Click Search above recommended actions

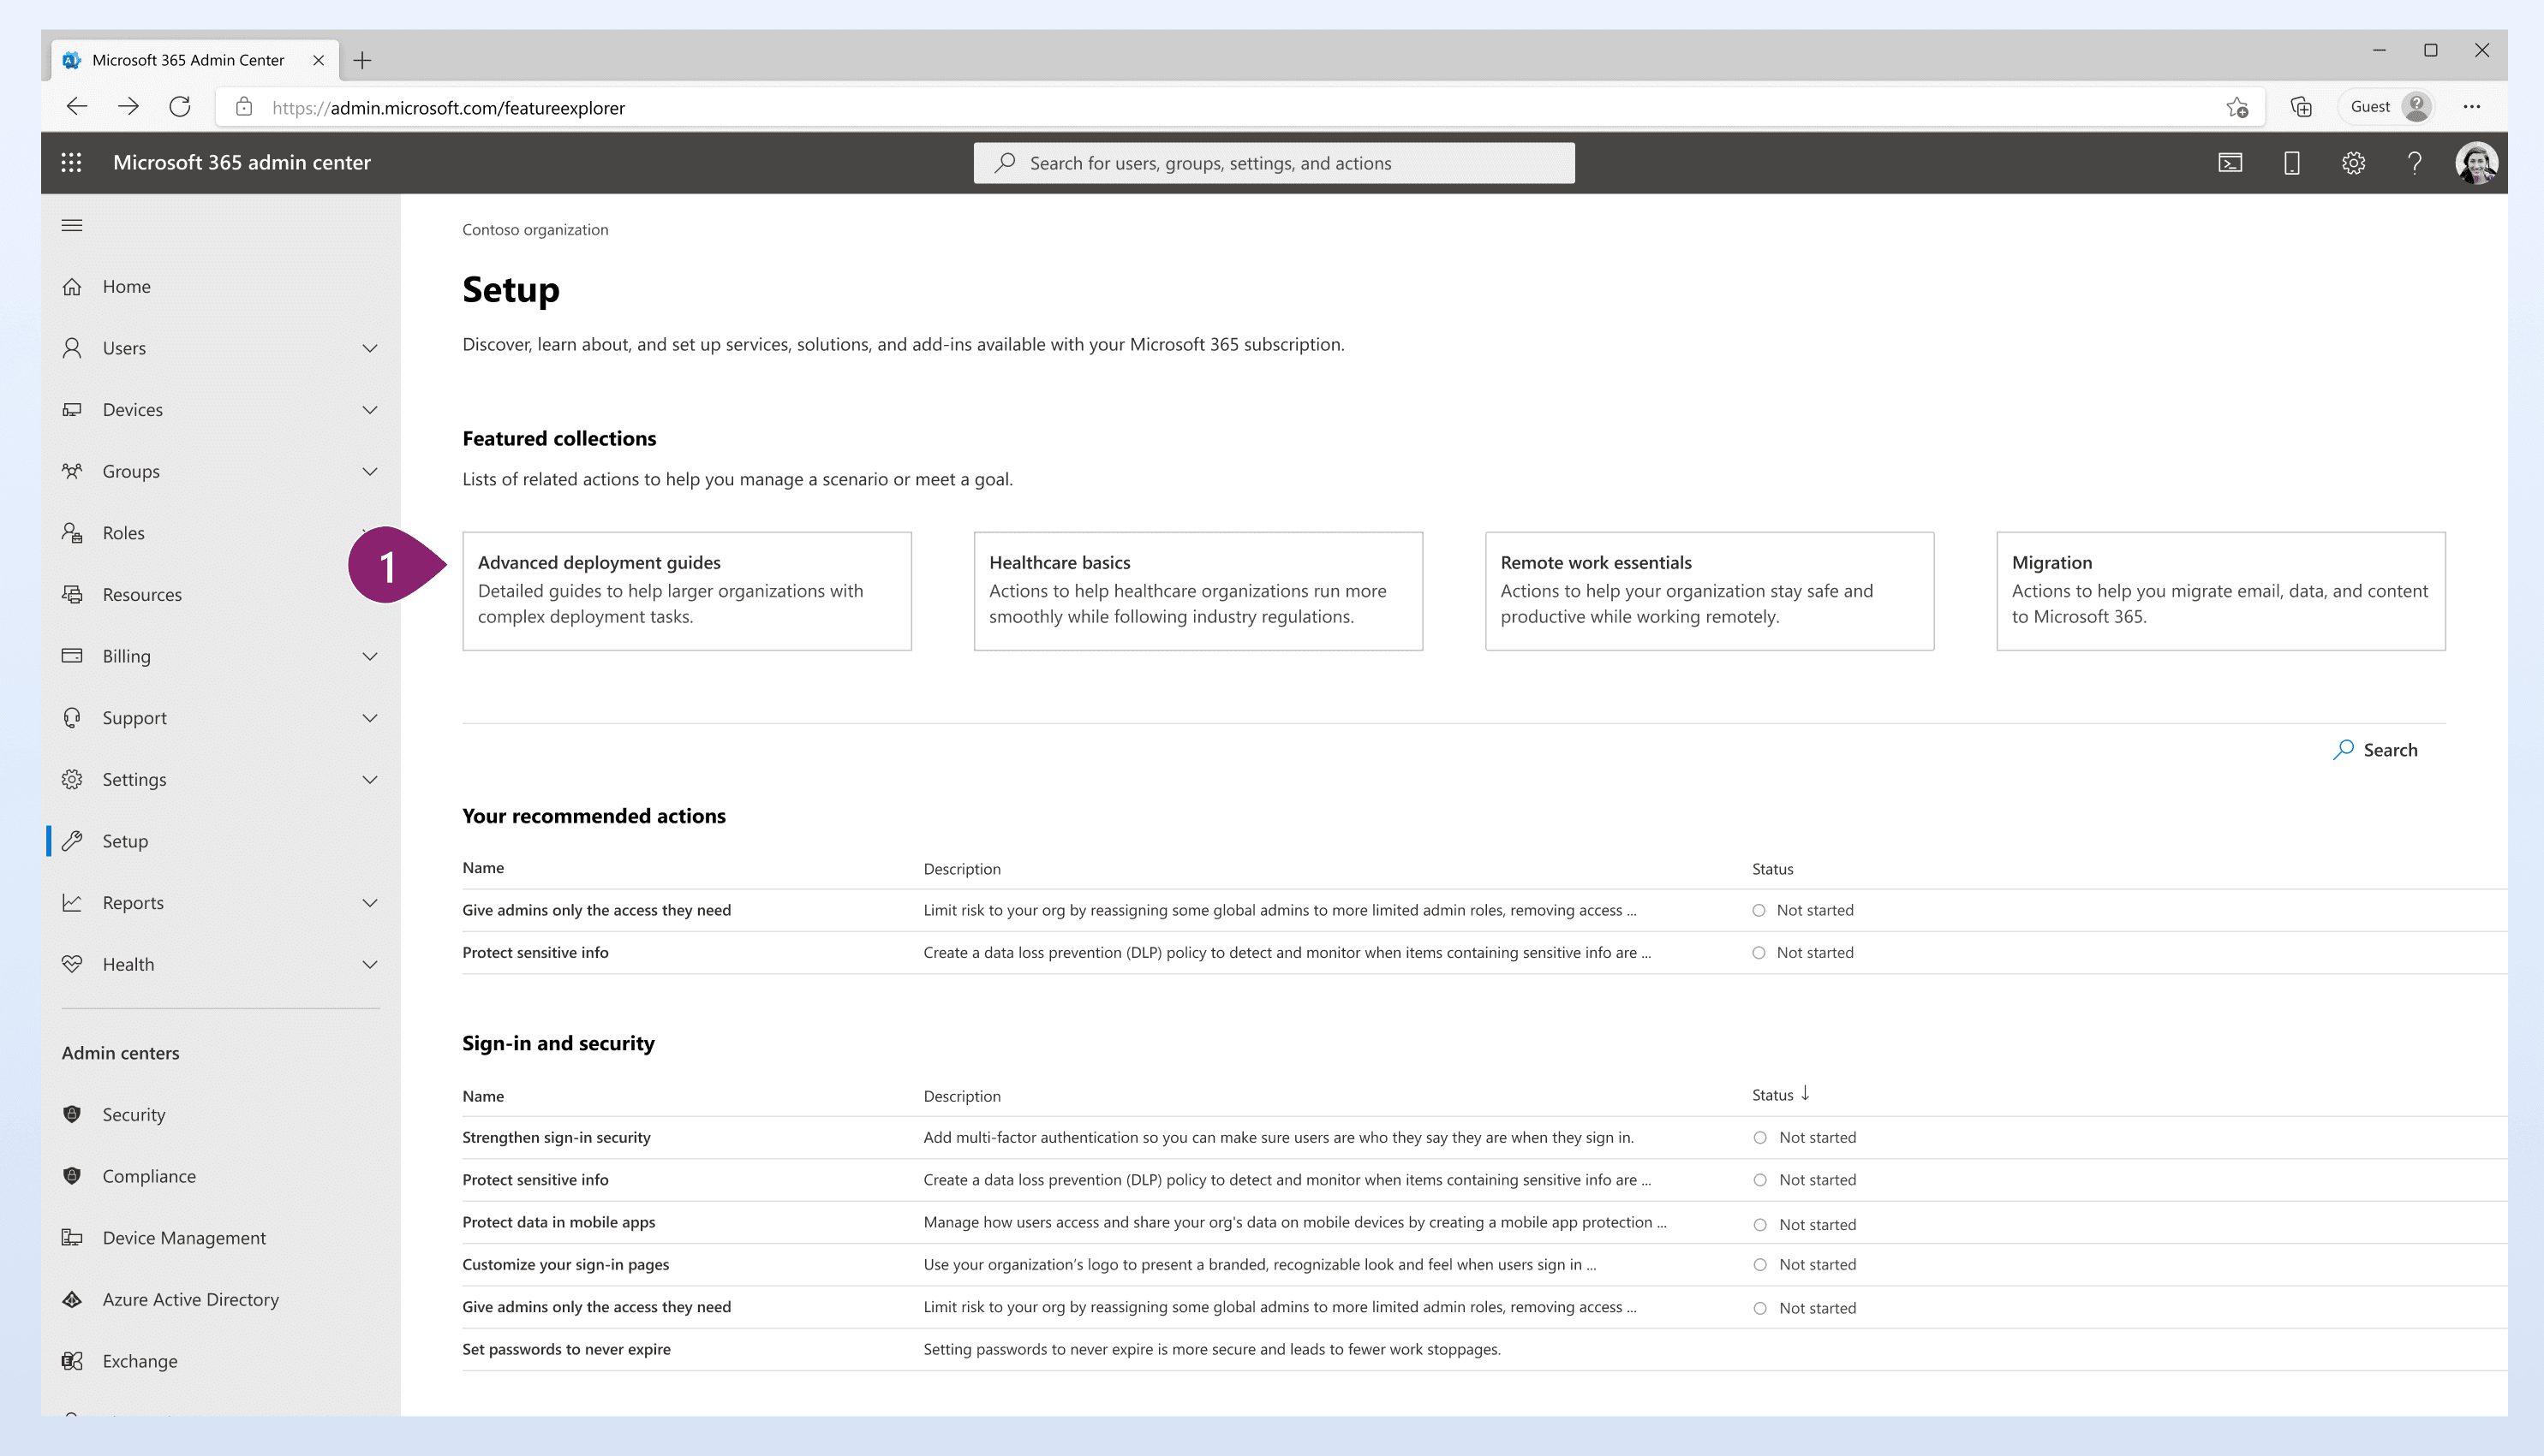point(2376,750)
